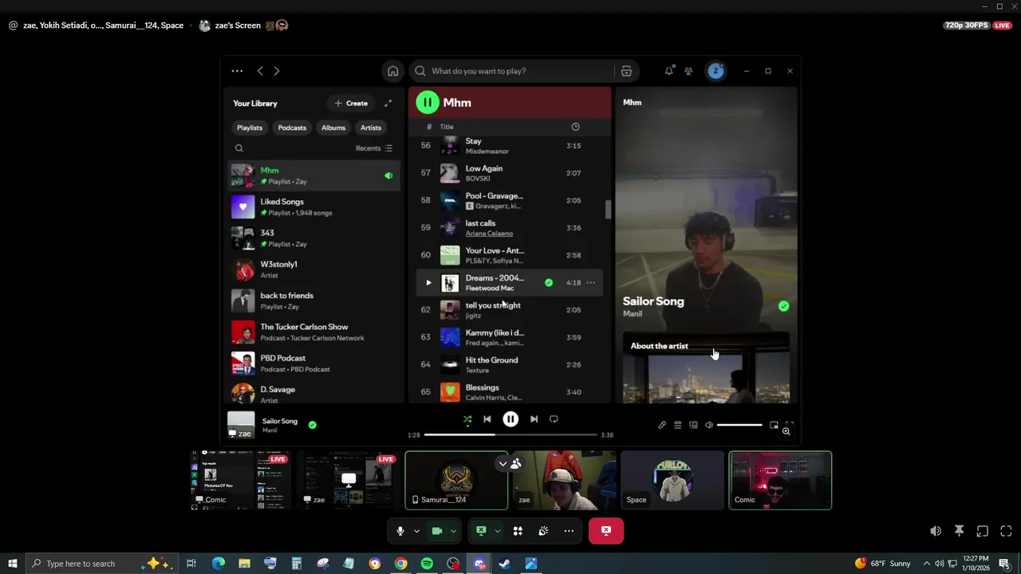Open Spotify Browse icon in search bar
1021x574 pixels.
[x=626, y=71]
